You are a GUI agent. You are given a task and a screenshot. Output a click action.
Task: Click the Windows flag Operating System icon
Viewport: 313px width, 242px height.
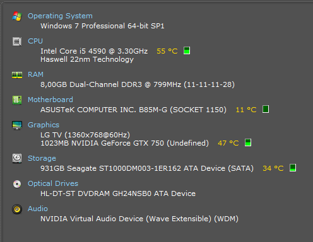pos(17,16)
